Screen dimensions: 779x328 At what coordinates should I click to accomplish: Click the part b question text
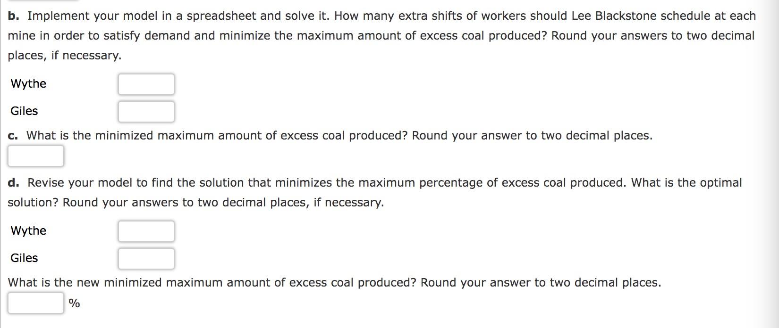(x=330, y=15)
